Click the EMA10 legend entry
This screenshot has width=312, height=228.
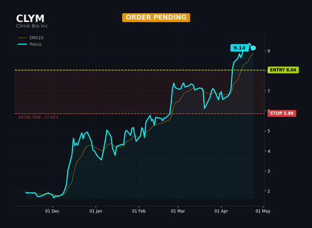click(31, 37)
